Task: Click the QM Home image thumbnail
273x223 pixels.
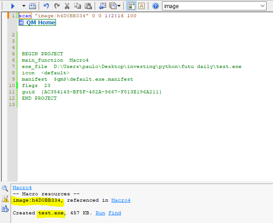Action: click(x=37, y=23)
